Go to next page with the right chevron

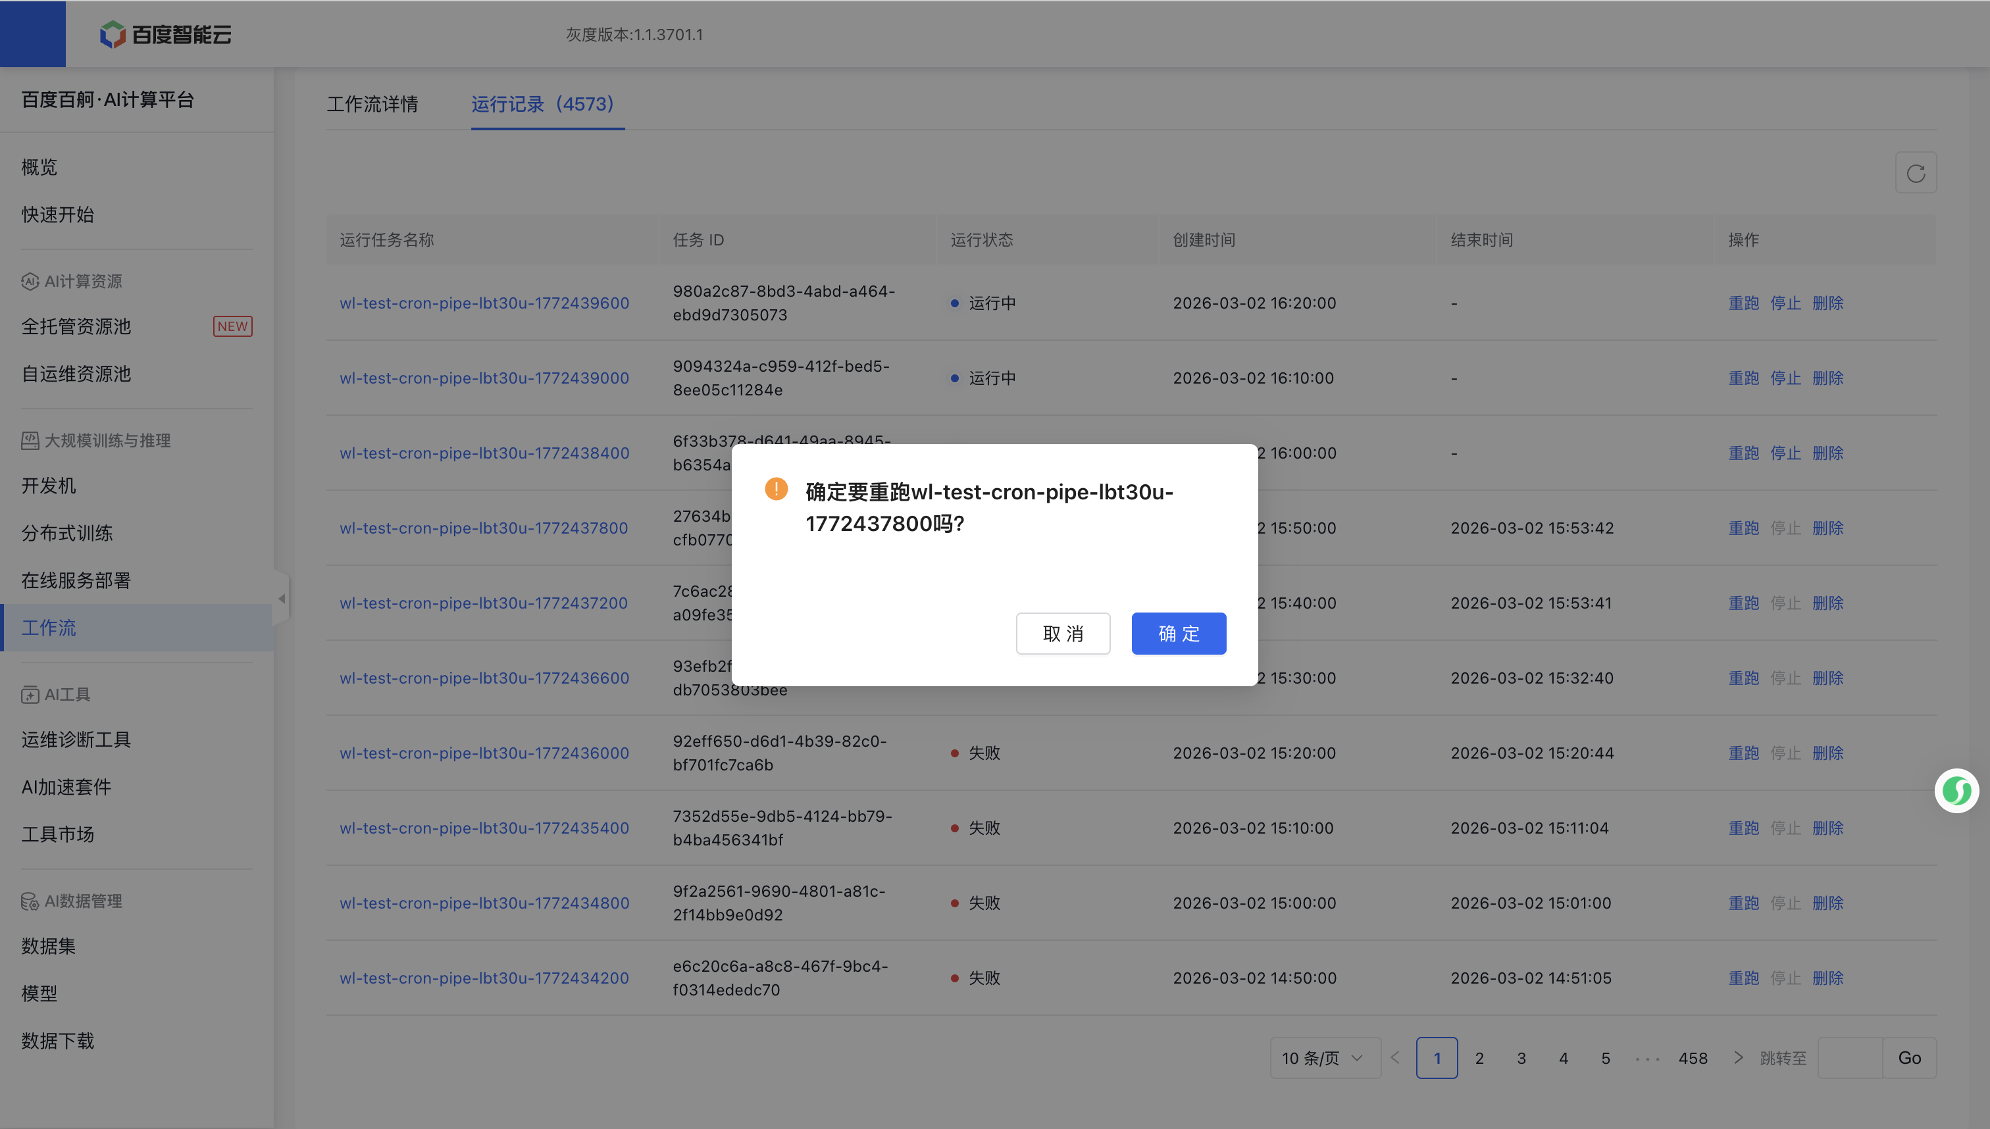point(1738,1058)
